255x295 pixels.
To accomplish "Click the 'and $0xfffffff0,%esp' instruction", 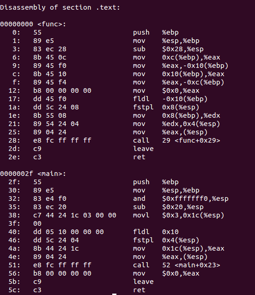I will 181,199.
